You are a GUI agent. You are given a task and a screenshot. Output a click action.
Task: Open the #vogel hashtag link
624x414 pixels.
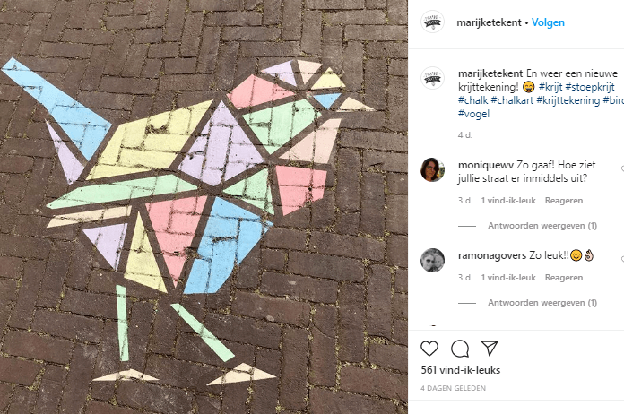pos(473,114)
